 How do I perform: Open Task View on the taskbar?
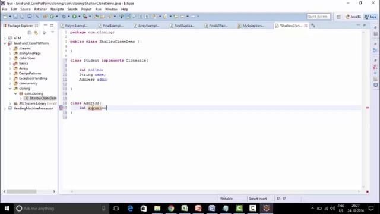(116, 208)
